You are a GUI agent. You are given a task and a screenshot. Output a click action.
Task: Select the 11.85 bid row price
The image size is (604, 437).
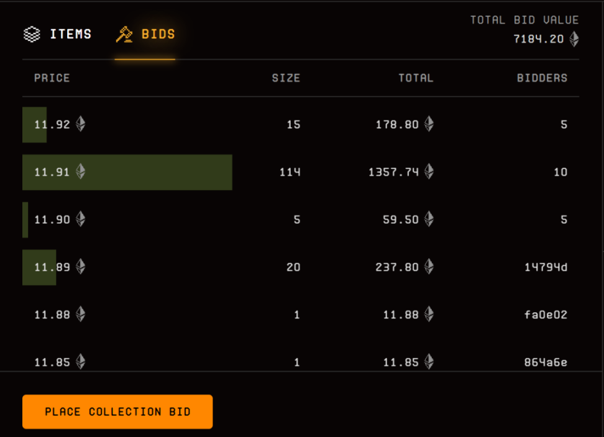[x=52, y=363]
